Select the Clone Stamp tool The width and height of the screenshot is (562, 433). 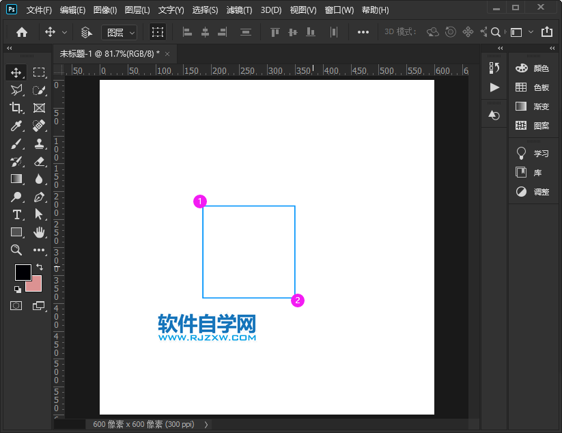coord(39,143)
